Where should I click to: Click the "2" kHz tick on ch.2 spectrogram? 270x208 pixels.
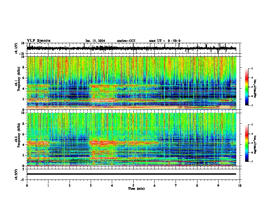24,155
